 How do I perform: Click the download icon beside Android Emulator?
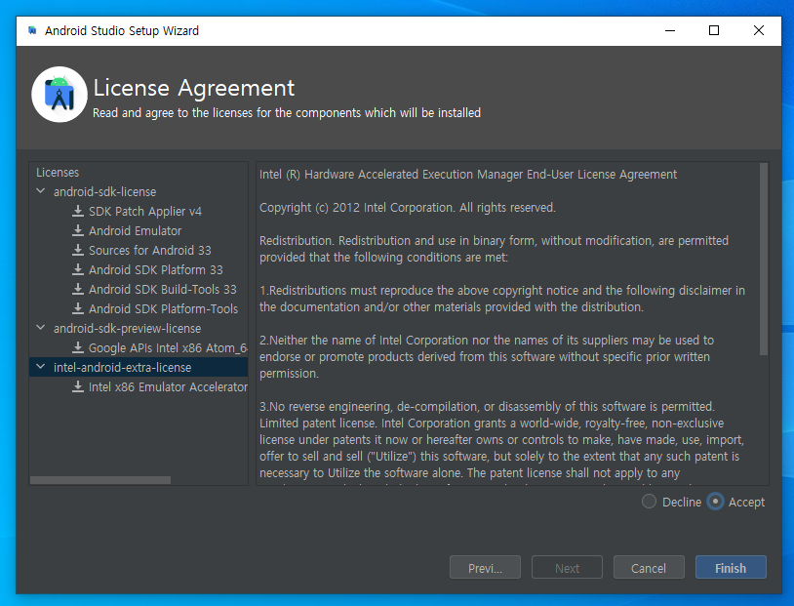(77, 230)
